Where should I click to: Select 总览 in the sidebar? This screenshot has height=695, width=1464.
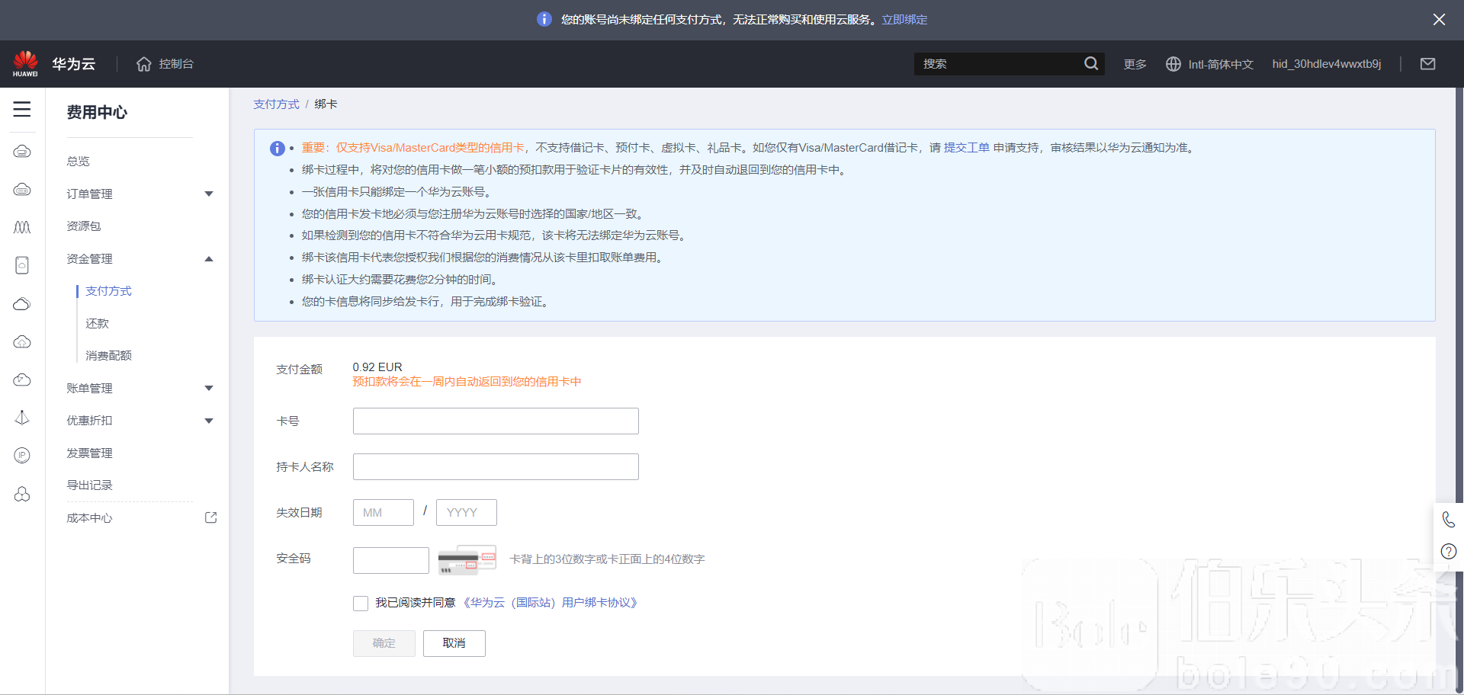[x=78, y=161]
